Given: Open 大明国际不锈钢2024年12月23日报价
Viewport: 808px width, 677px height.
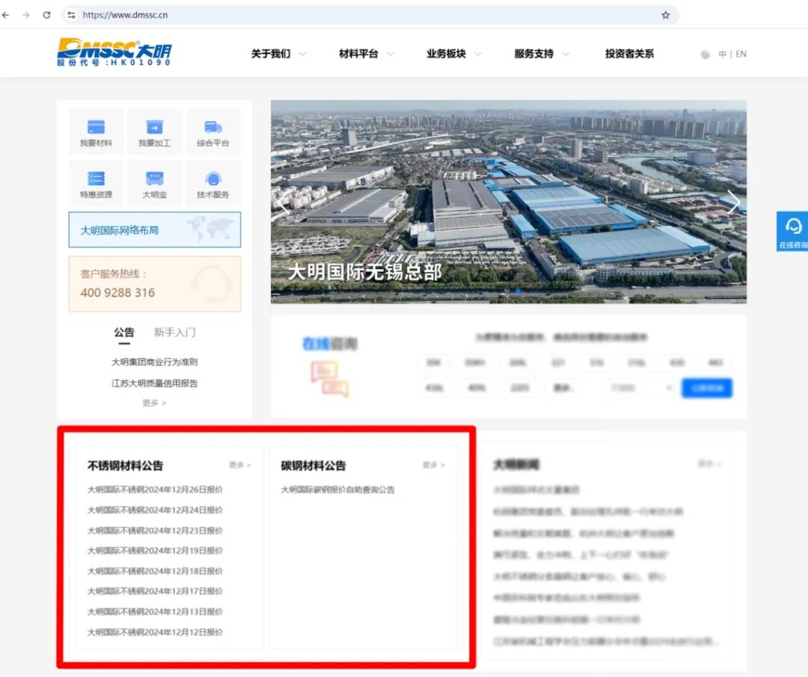Looking at the screenshot, I should click(x=155, y=531).
